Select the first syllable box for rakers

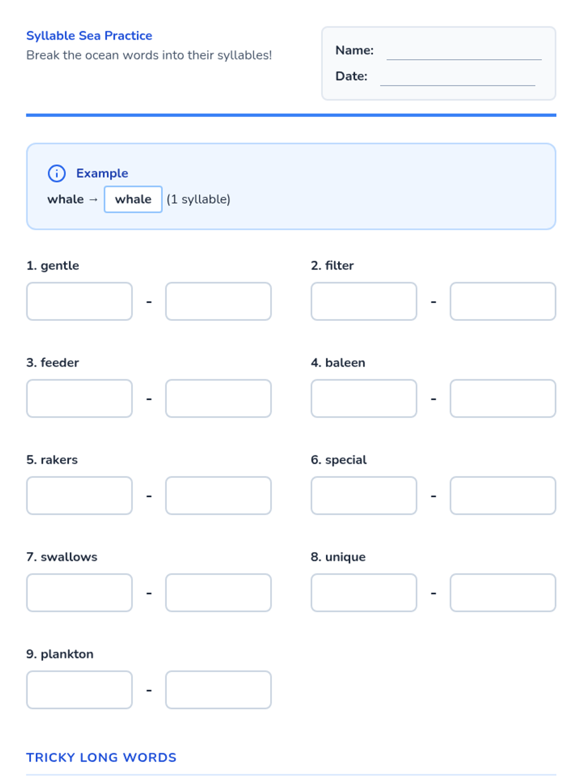coord(80,495)
